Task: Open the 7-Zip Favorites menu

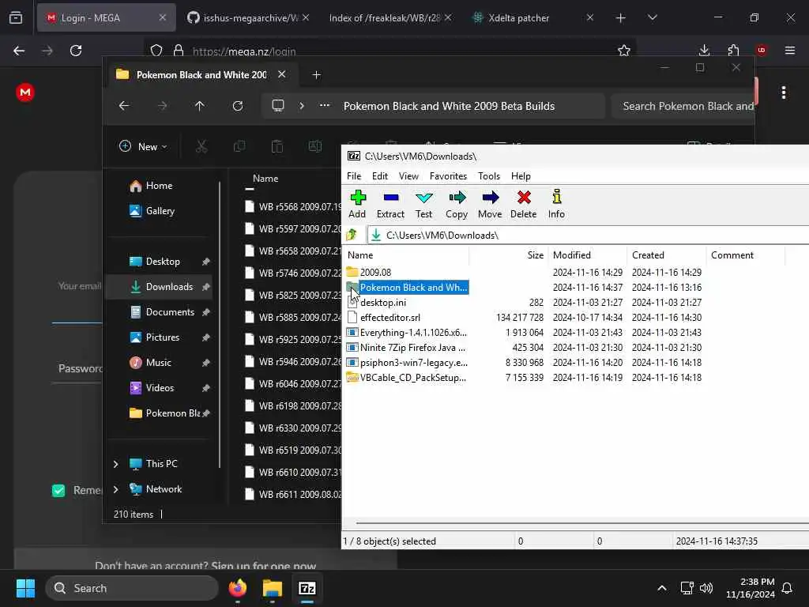Action: click(449, 176)
